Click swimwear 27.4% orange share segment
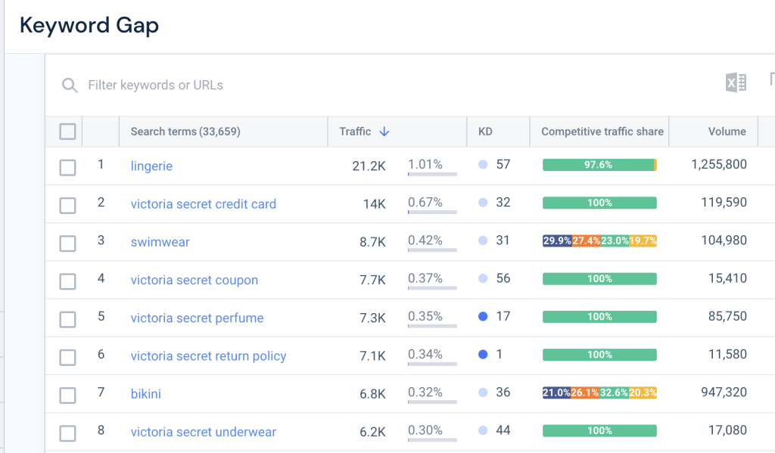The width and height of the screenshot is (775, 453). point(587,241)
